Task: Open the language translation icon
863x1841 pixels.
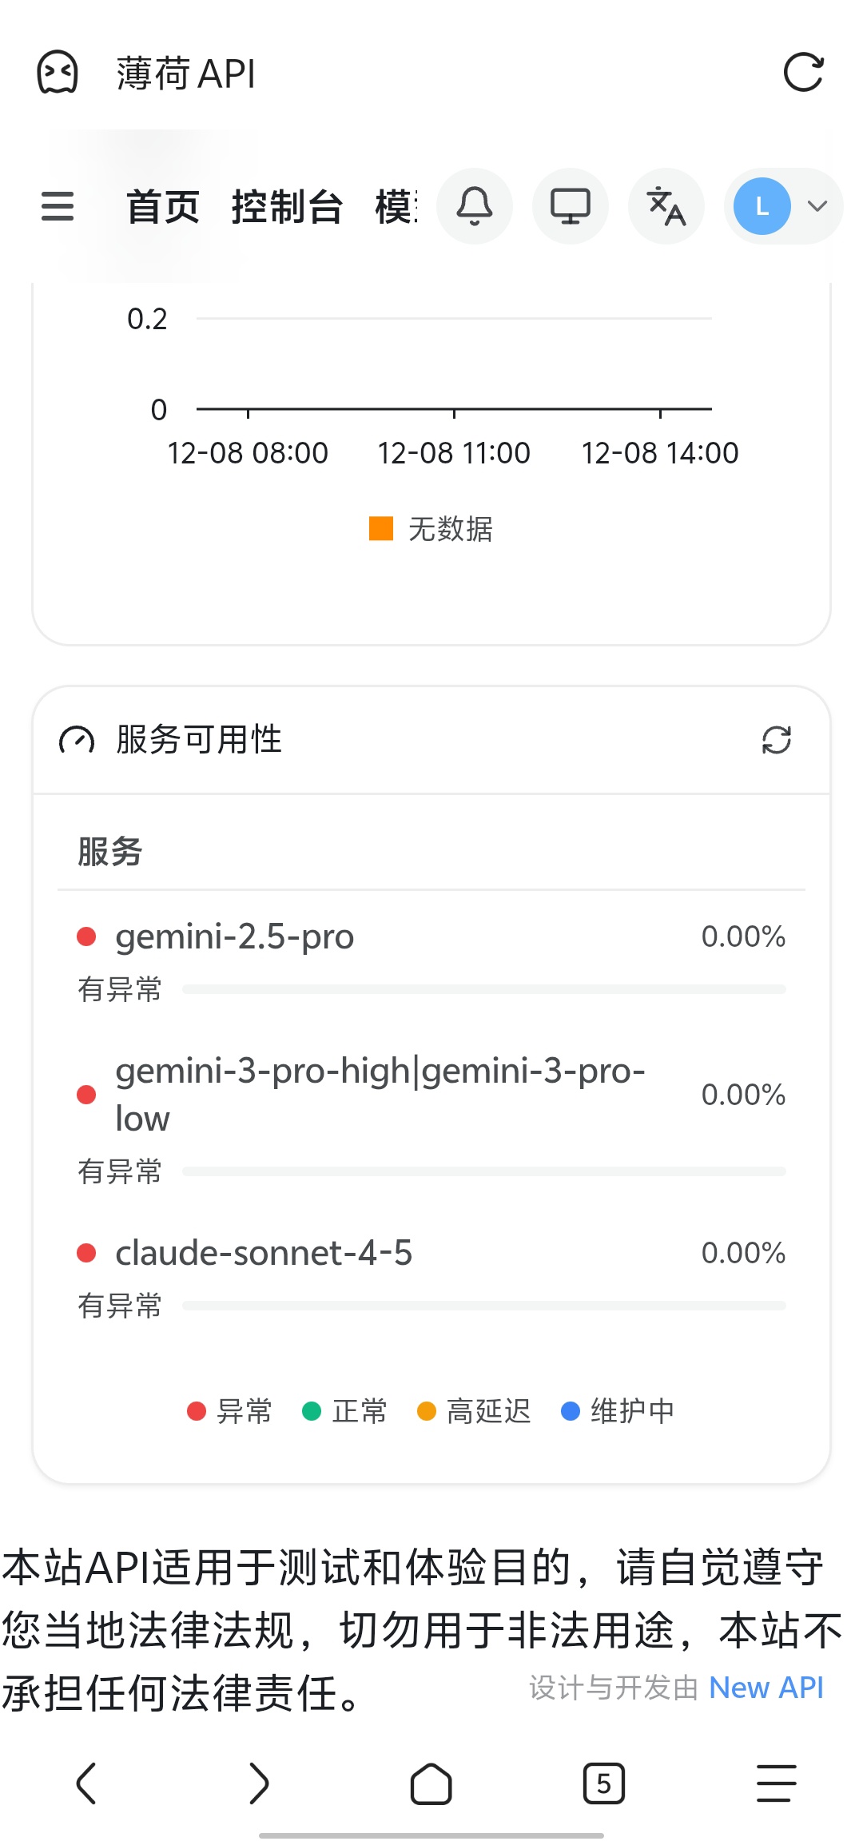Action: point(666,206)
